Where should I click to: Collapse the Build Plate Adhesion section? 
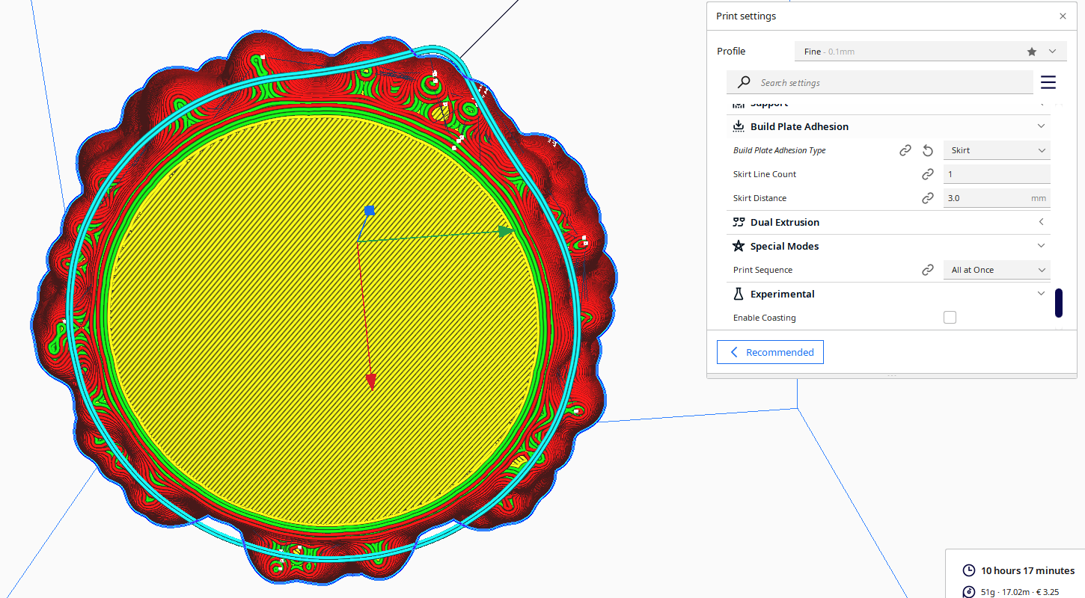[x=1041, y=126]
